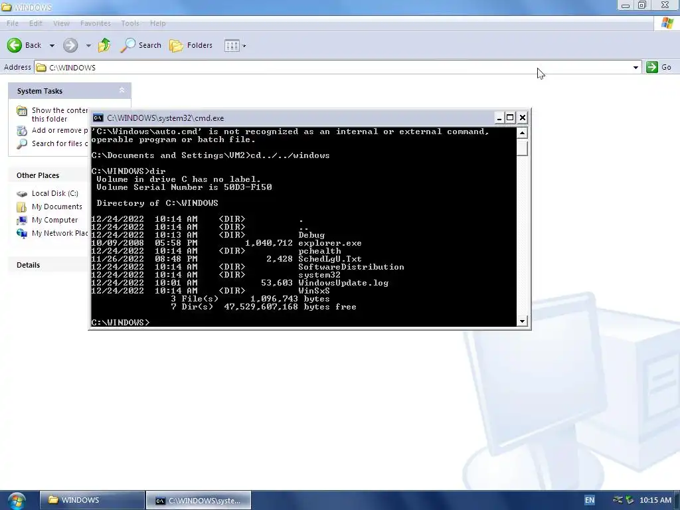The image size is (680, 510).
Task: Collapse the System Tasks panel
Action: tap(122, 90)
